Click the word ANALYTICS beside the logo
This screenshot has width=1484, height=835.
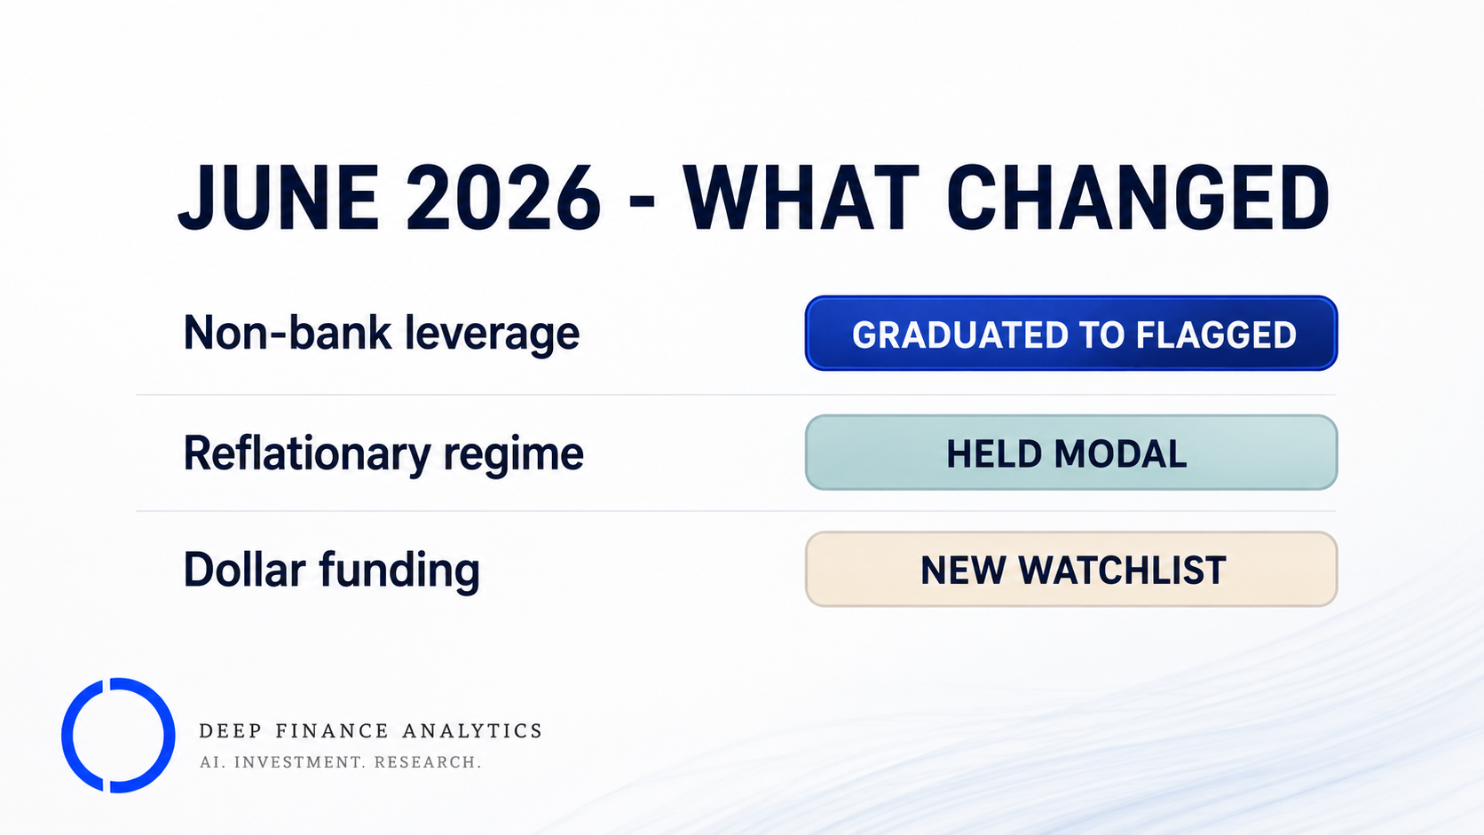472,731
